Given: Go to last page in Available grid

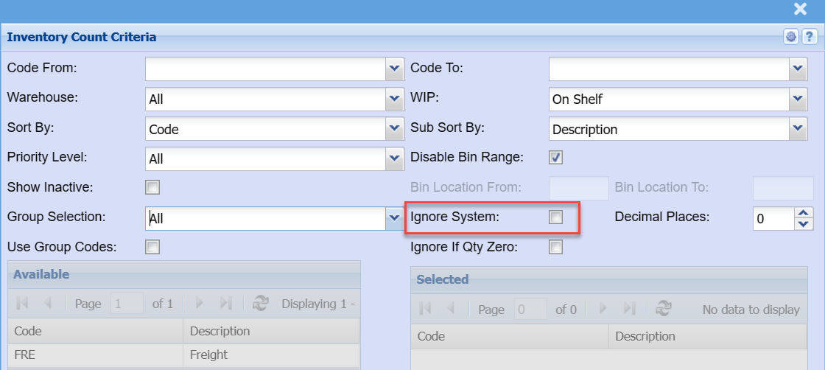Looking at the screenshot, I should click(x=226, y=304).
